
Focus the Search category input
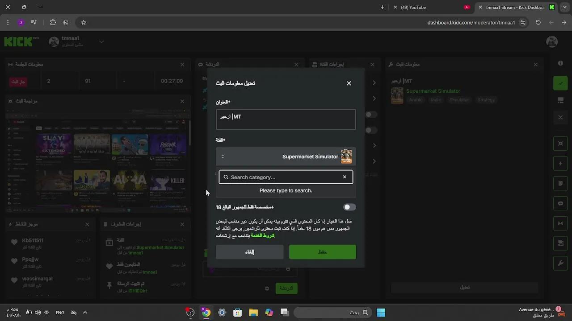286,177
